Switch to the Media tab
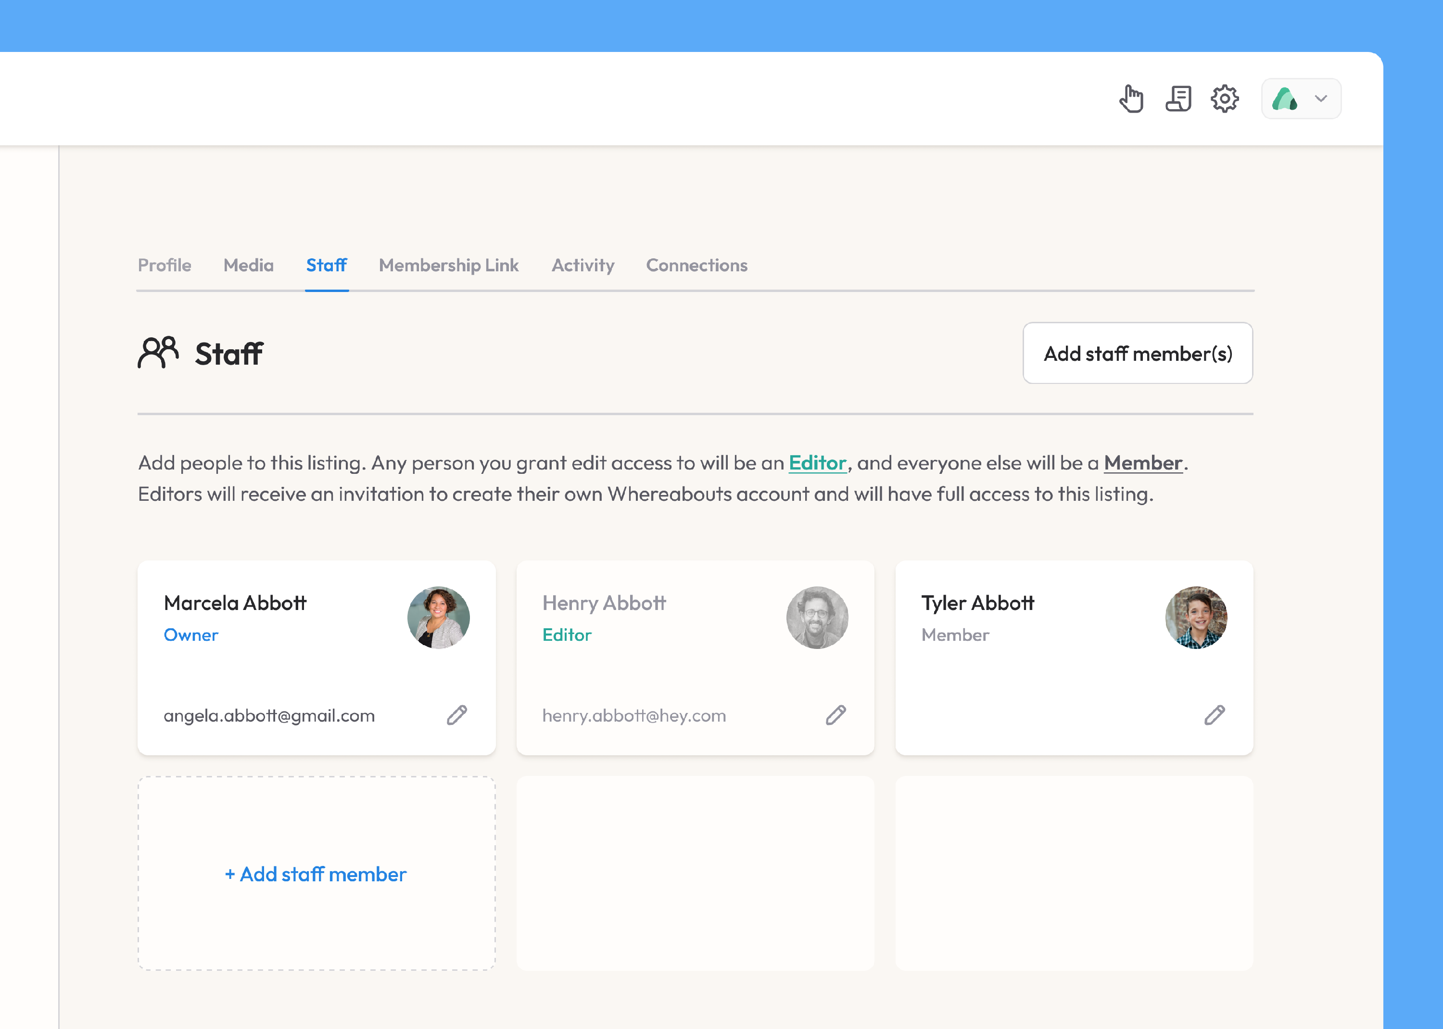Screen dimensions: 1443x1029 pyautogui.click(x=248, y=265)
